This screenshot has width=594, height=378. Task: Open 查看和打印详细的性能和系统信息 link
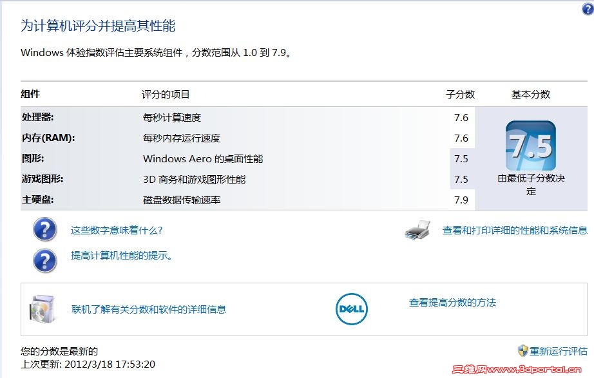pyautogui.click(x=515, y=230)
